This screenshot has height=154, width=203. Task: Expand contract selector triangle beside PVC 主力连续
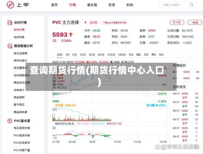tap(86, 22)
